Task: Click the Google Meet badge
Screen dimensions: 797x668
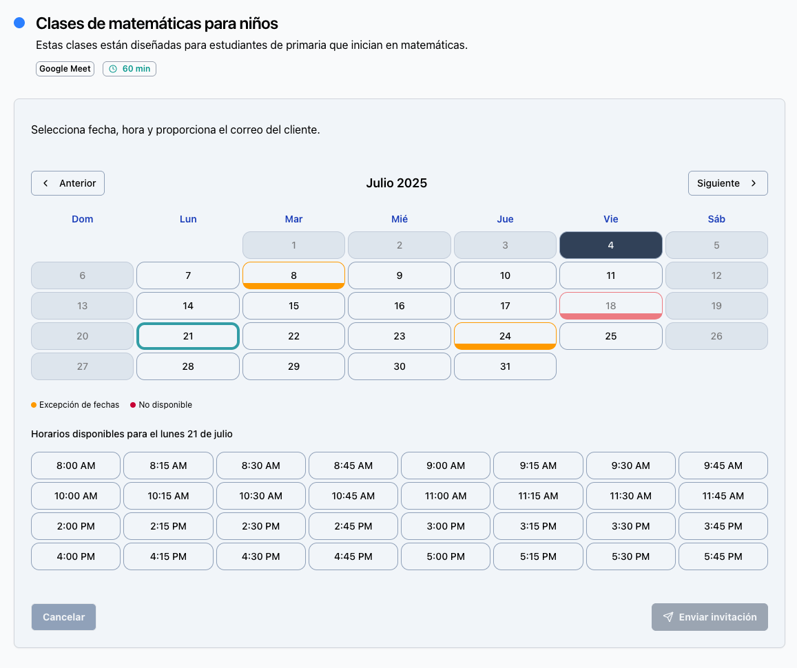Action: [65, 69]
